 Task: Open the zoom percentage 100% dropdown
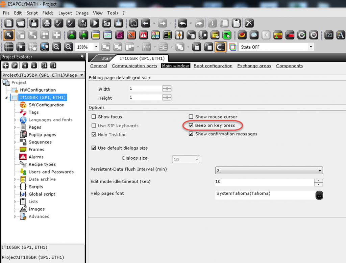click(96, 47)
